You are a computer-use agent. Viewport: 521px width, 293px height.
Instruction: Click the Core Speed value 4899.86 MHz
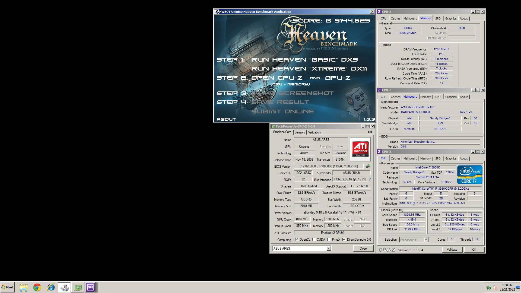[x=412, y=215]
